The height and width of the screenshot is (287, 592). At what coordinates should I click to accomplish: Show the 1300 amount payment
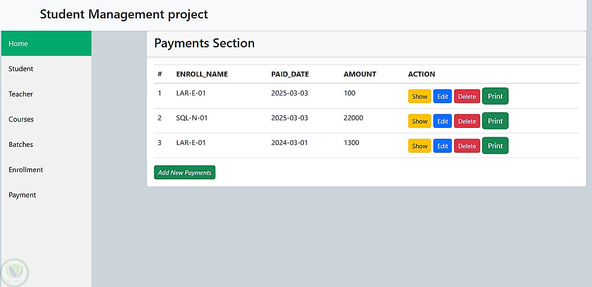[x=419, y=146]
